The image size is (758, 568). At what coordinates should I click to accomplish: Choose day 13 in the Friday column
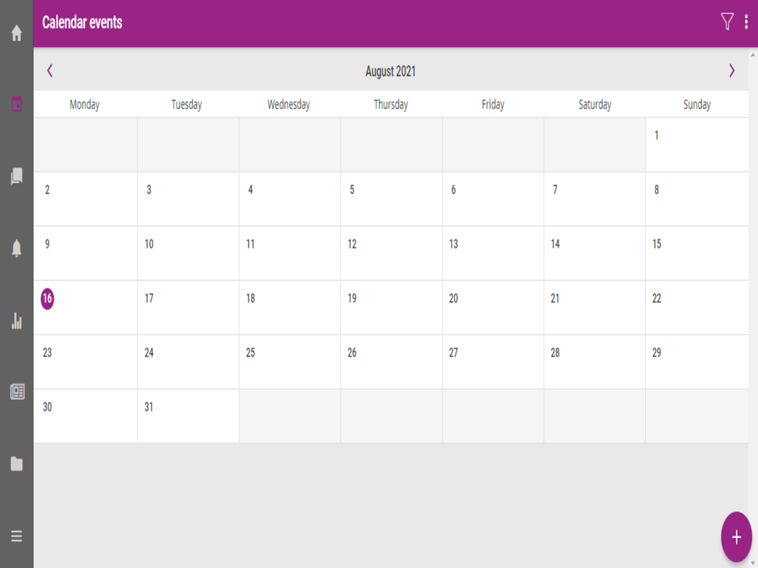(493, 253)
